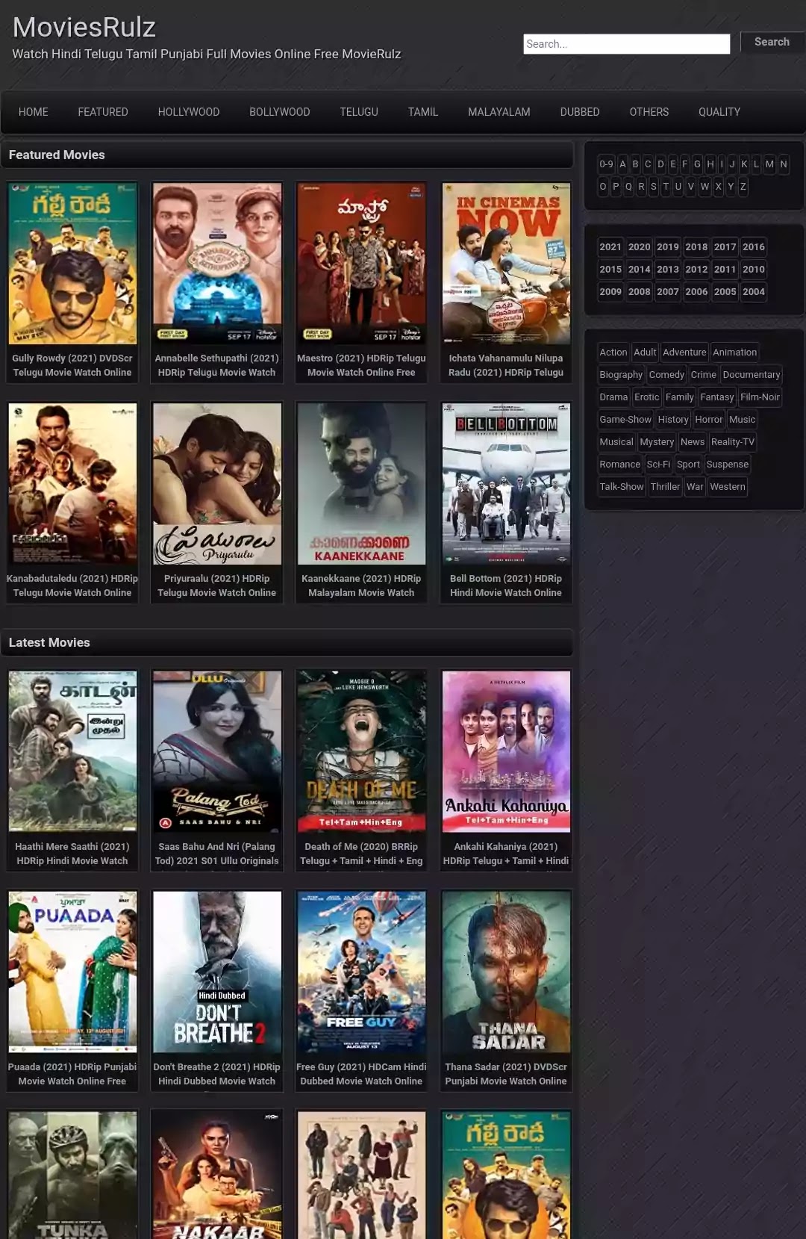This screenshot has height=1239, width=806.
Task: Select the Talk-Show genre tag
Action: [622, 487]
